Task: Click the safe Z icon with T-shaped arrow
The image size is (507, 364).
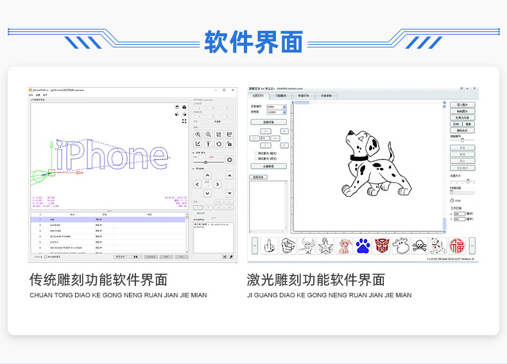Action: tap(208, 144)
